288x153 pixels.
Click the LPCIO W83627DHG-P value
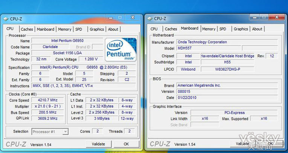tap(227, 69)
